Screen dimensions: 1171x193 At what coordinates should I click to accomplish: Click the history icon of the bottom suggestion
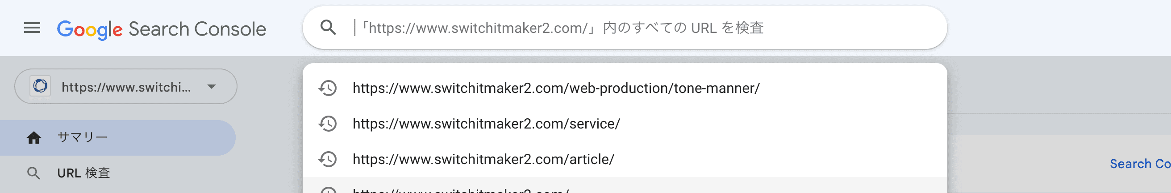(328, 190)
